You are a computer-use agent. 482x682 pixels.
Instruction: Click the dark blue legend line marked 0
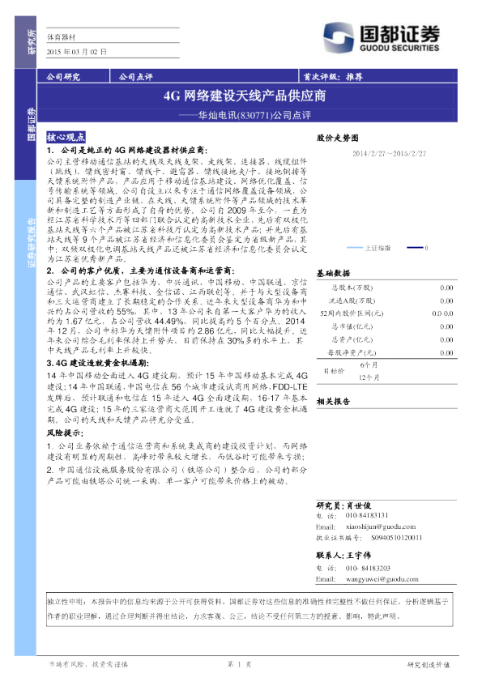(415, 248)
